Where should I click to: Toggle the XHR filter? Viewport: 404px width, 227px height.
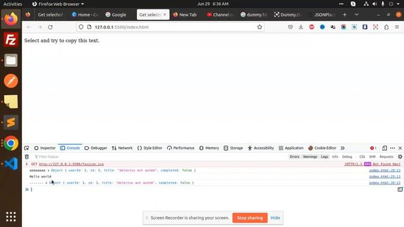point(372,157)
